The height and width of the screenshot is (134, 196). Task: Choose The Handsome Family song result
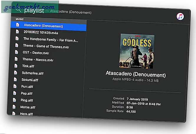pyautogui.click(x=50, y=39)
